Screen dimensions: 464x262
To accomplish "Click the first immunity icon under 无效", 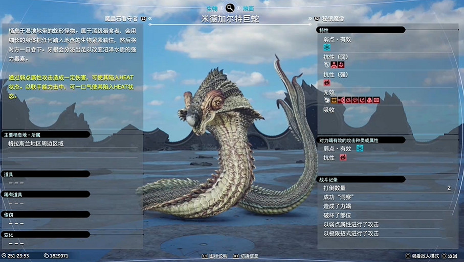I will (x=327, y=100).
